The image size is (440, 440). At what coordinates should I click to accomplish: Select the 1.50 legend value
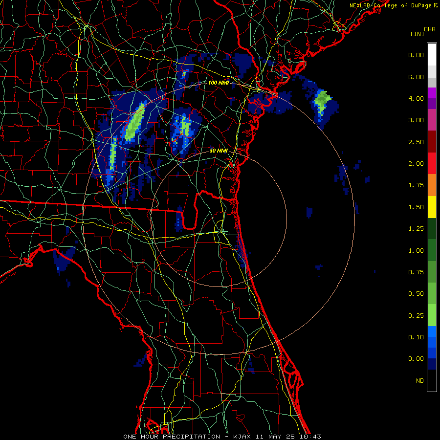416,207
